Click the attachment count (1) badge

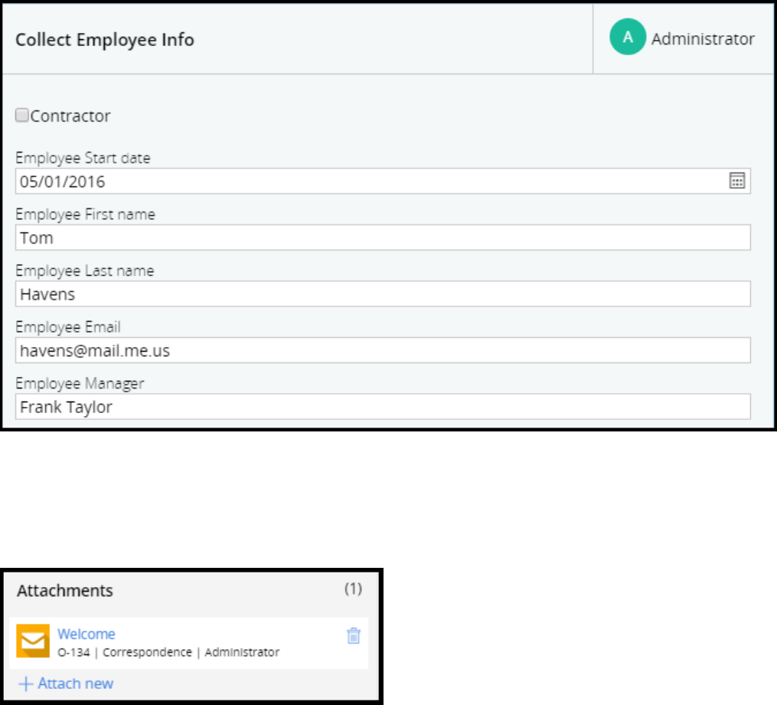coord(353,589)
